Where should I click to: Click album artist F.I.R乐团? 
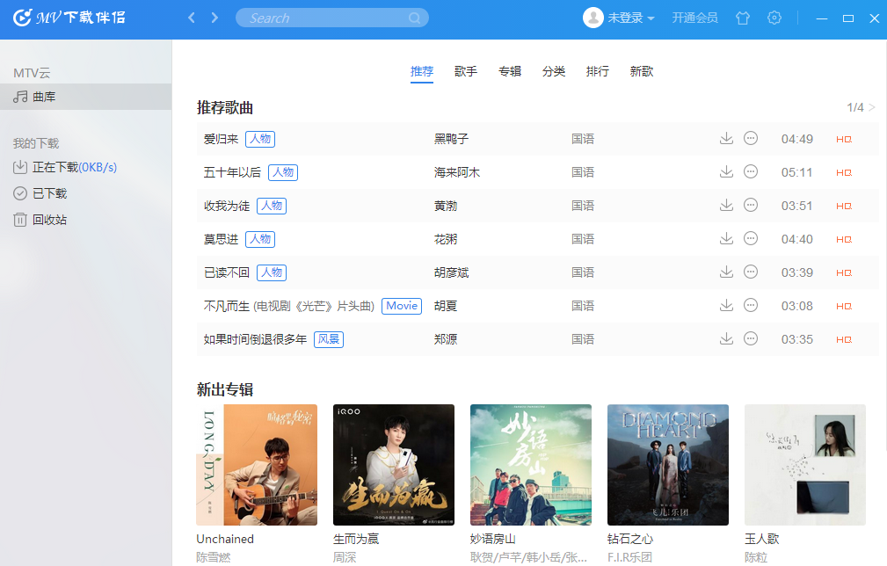pyautogui.click(x=629, y=557)
